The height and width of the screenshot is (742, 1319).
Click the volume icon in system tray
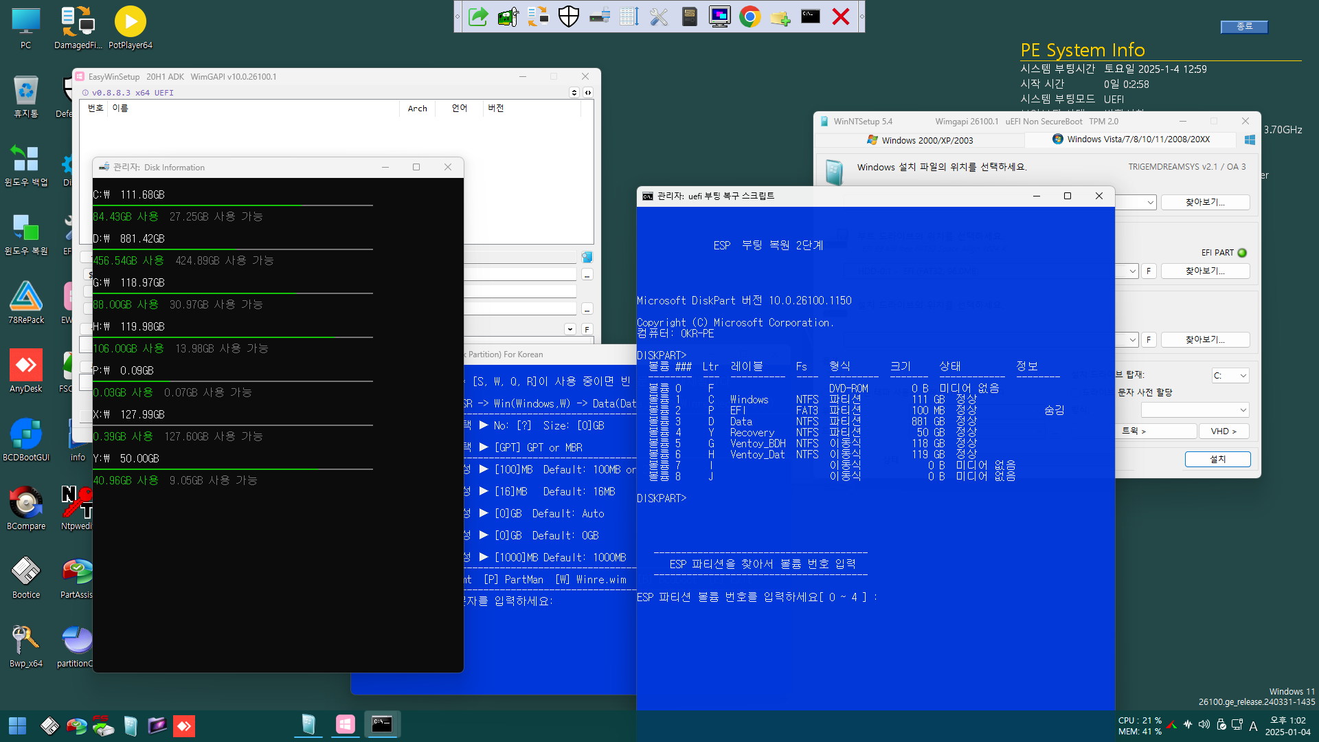coord(1204,725)
